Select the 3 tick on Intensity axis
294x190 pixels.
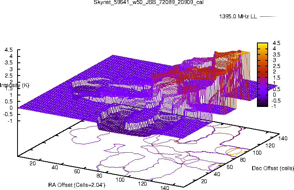tap(11, 69)
